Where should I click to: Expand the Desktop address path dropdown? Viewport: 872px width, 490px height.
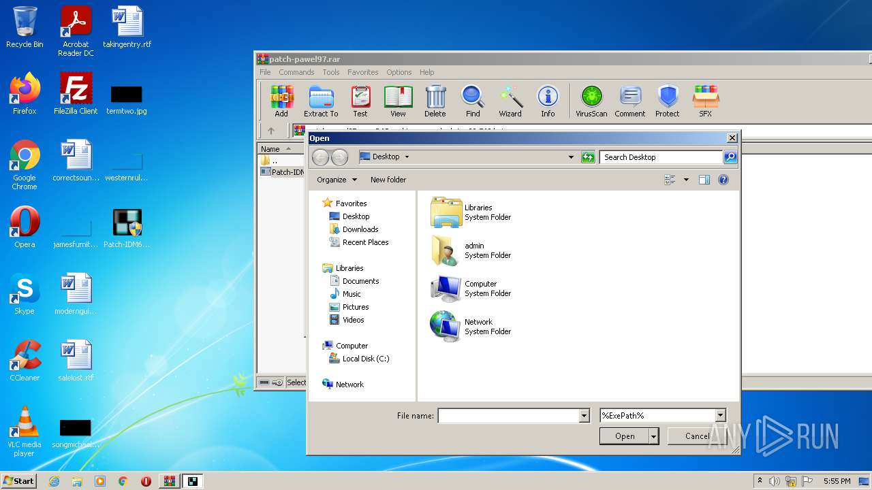(x=407, y=157)
